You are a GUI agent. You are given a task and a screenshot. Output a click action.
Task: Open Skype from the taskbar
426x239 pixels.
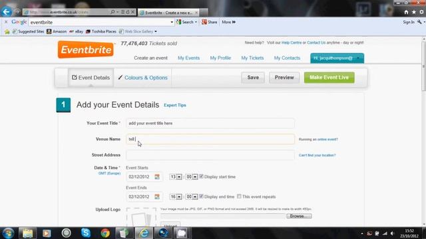point(86,233)
